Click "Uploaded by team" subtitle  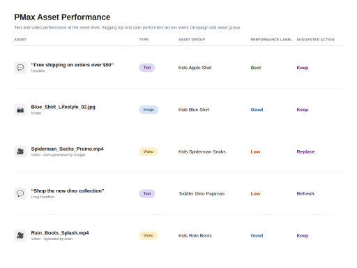pos(58,239)
